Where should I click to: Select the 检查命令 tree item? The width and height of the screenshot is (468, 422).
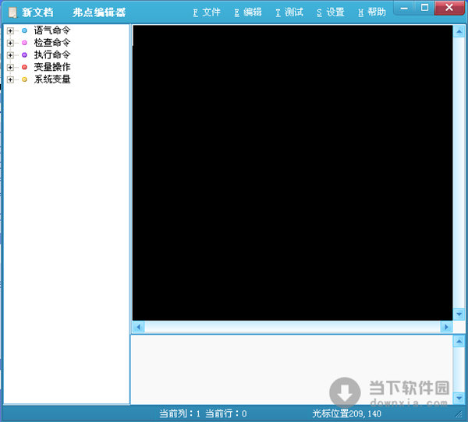click(x=52, y=43)
